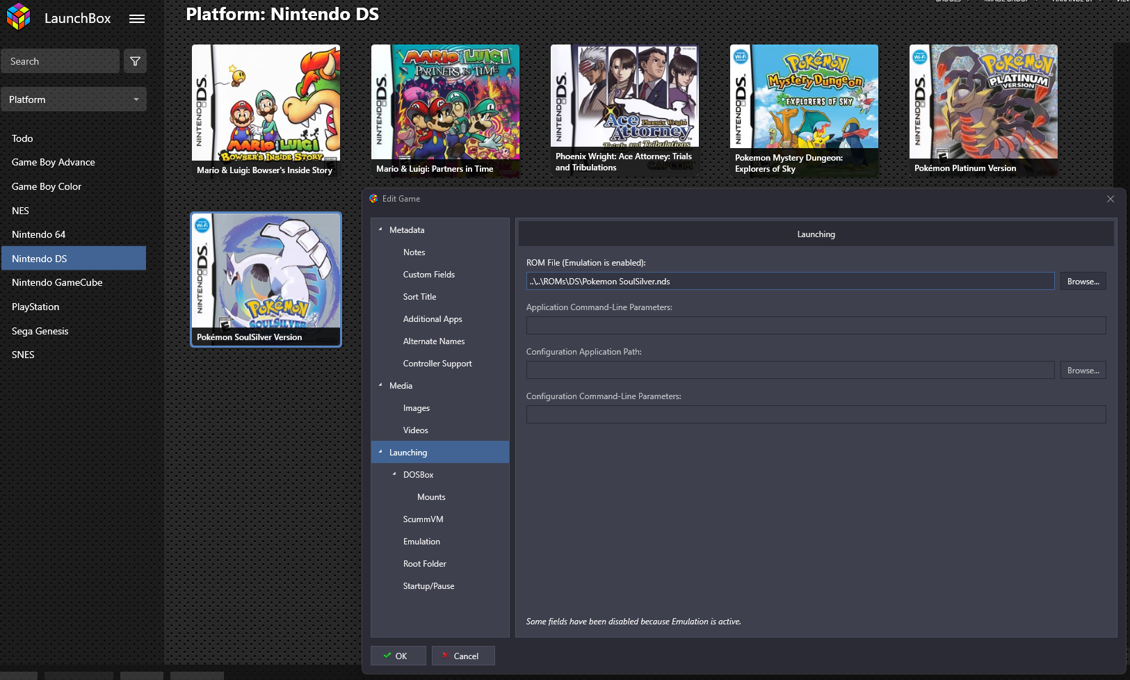The image size is (1130, 680).
Task: Open the hamburger menu next to LaunchBox
Action: (x=137, y=19)
